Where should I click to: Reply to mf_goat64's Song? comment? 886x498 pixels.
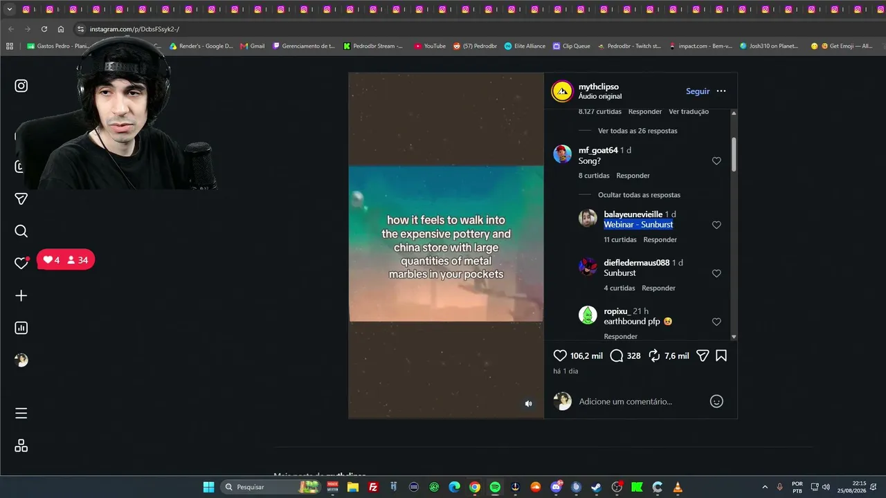click(633, 176)
